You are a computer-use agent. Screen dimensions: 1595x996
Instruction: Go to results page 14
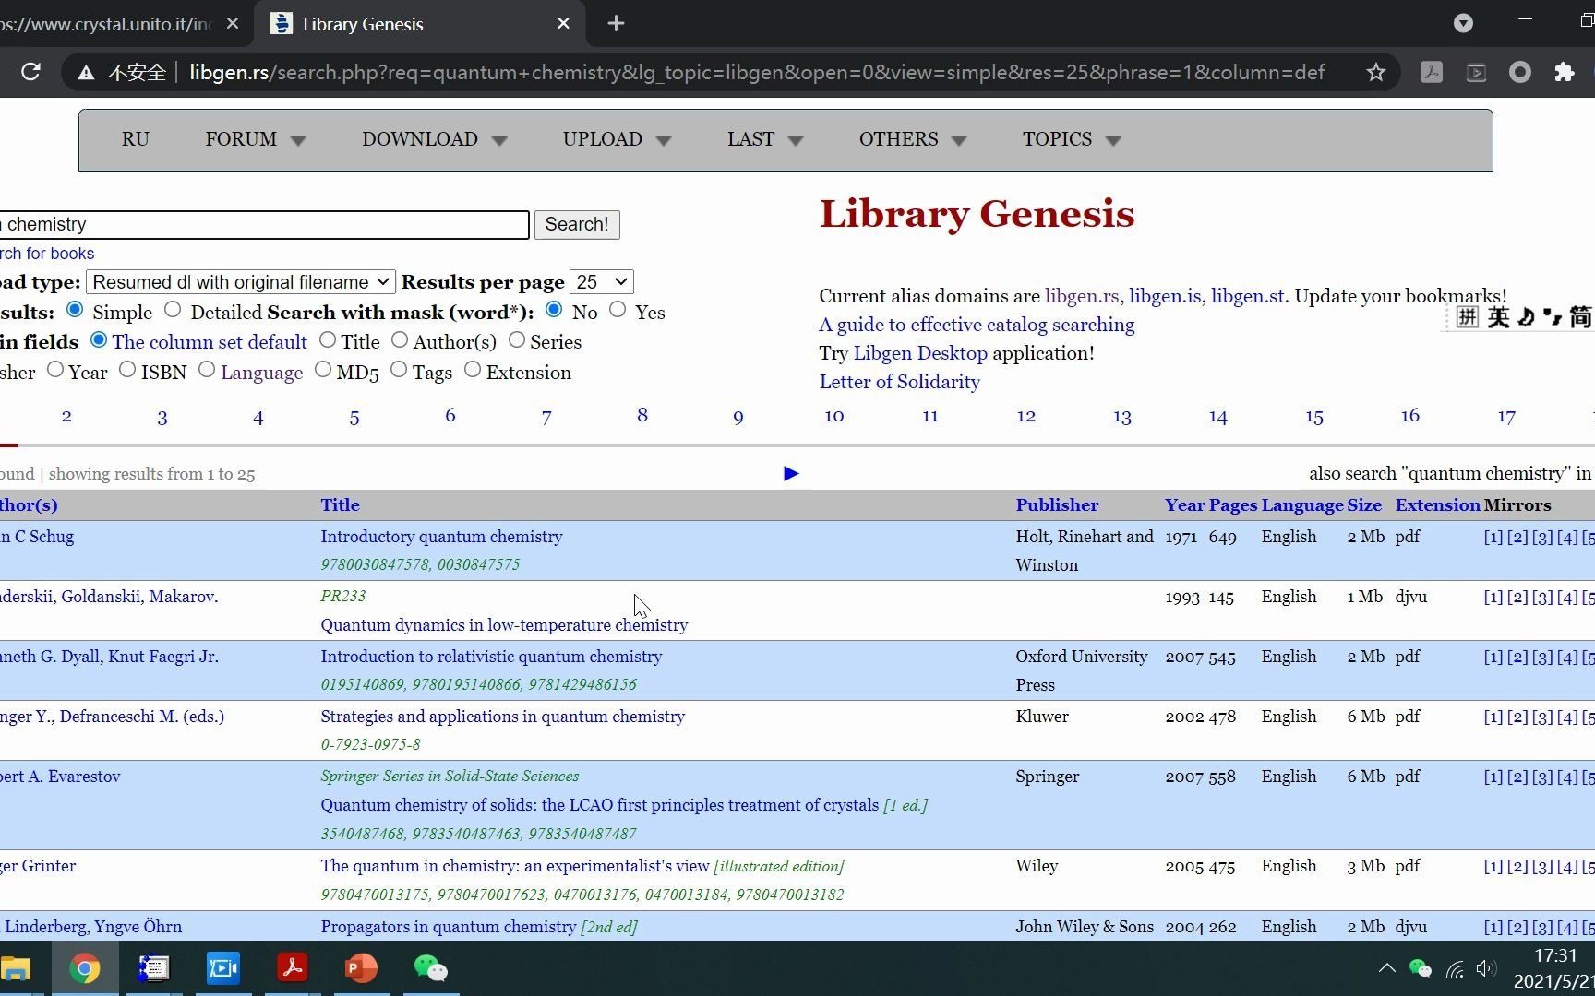pos(1218,417)
